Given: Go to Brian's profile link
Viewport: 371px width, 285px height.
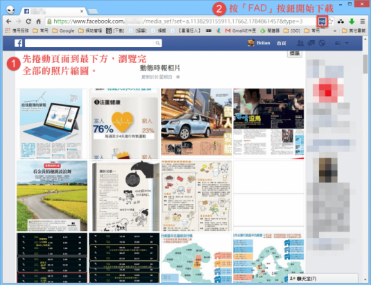Looking at the screenshot, I should (264, 43).
